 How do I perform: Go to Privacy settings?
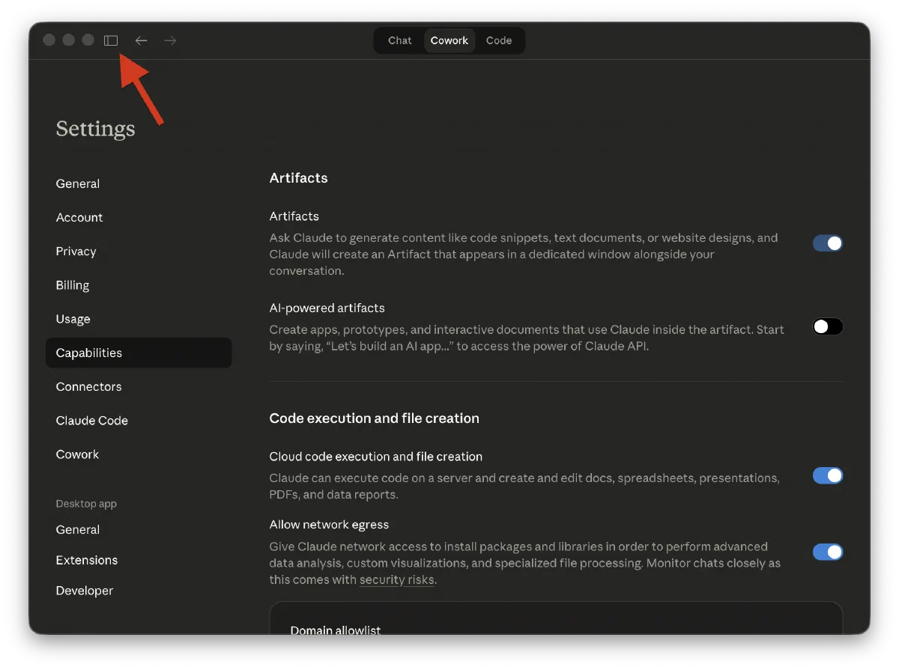click(x=76, y=252)
